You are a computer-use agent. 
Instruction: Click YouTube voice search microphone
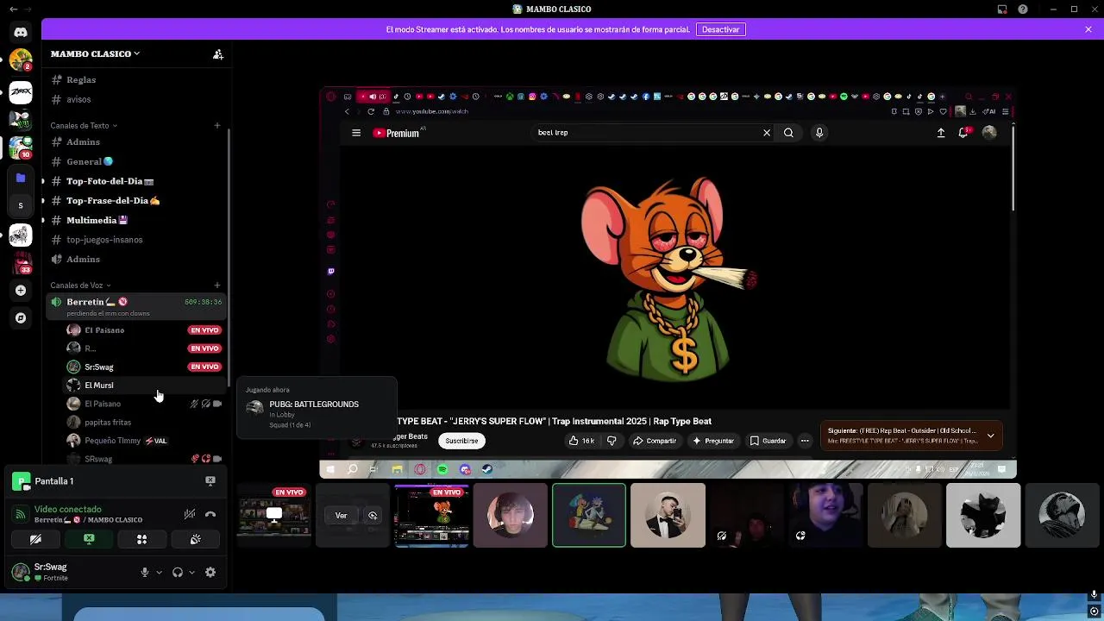[819, 133]
